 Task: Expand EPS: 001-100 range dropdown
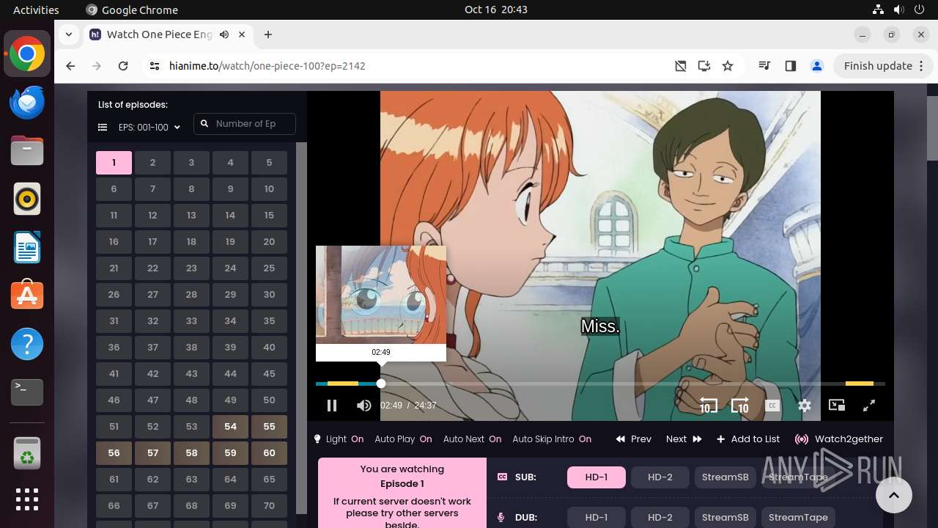(149, 128)
